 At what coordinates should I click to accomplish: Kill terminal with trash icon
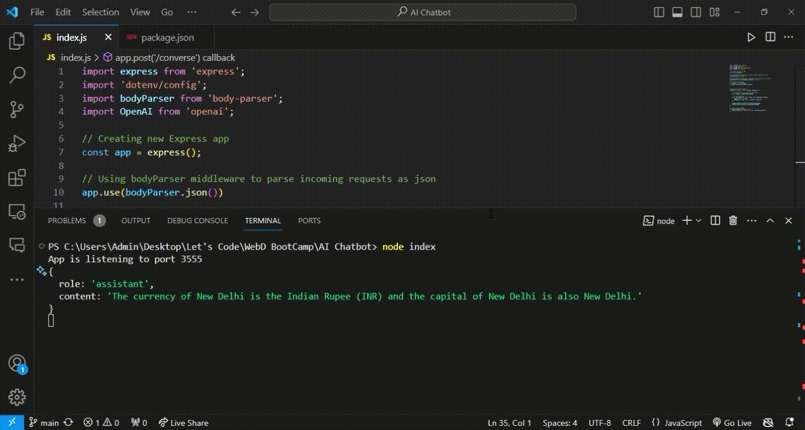click(x=733, y=220)
